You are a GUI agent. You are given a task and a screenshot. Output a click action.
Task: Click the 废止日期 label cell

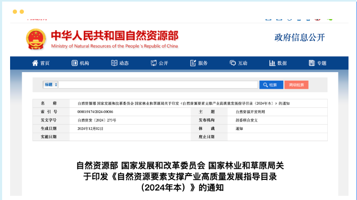coord(209,136)
